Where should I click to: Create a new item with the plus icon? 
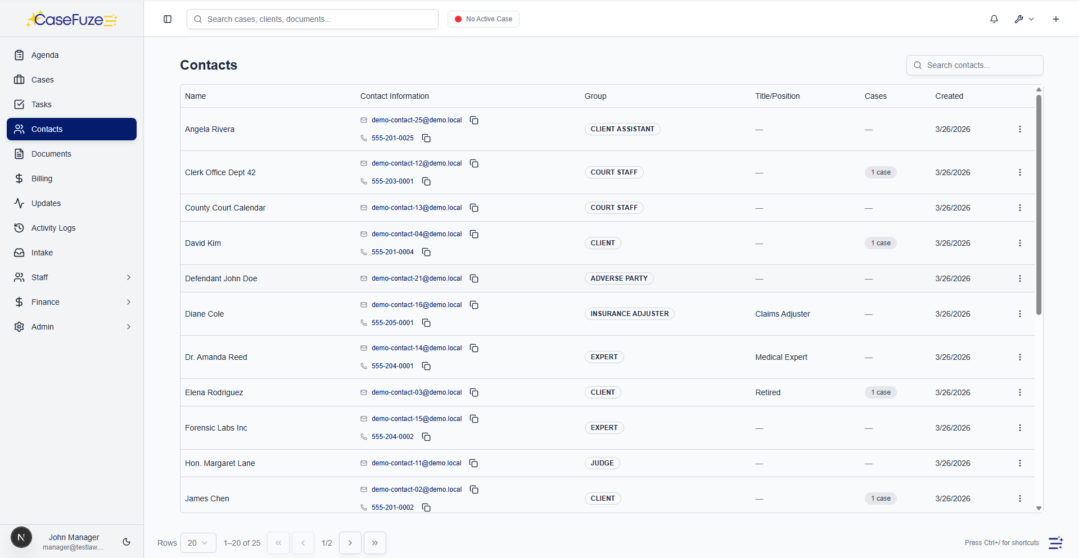point(1055,19)
